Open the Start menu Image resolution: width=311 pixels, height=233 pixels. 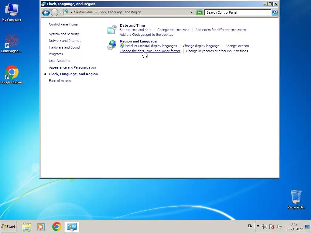click(x=8, y=226)
